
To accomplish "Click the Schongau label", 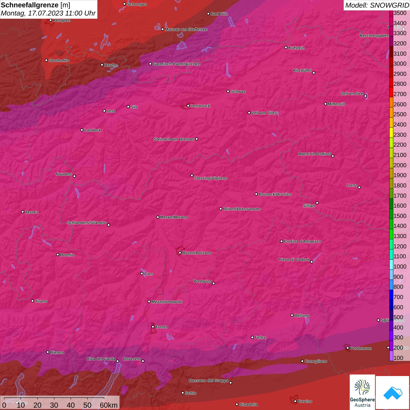I will pyautogui.click(x=137, y=4).
